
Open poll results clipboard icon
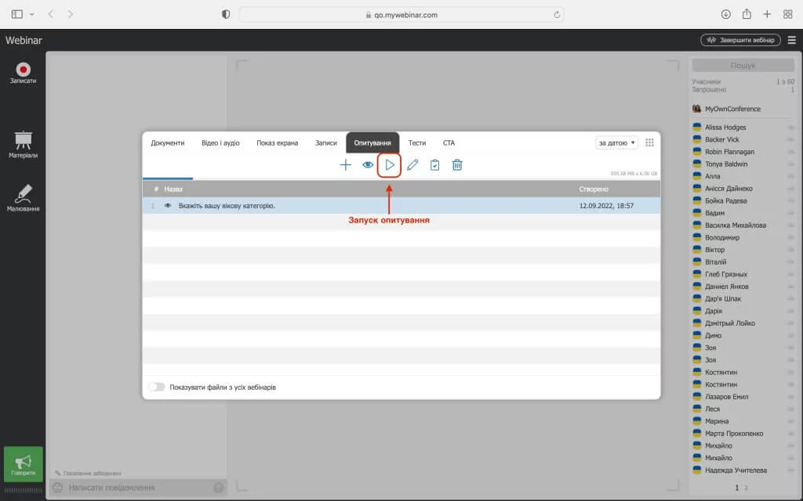[434, 165]
